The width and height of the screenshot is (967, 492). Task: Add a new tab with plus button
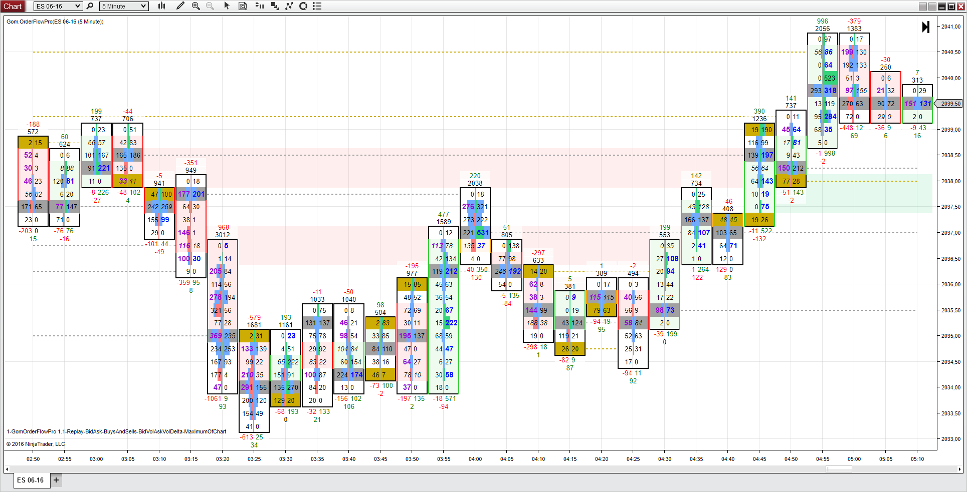point(56,480)
